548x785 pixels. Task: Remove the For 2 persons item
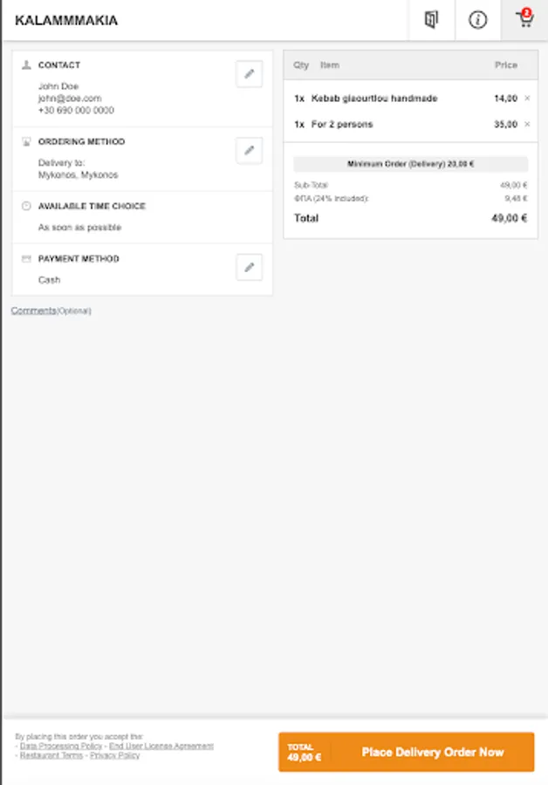(527, 125)
